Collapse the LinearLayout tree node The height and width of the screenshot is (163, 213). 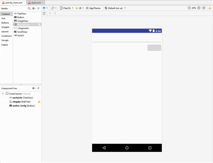tap(3, 94)
